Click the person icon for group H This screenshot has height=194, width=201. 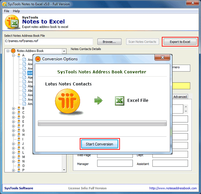(19, 135)
